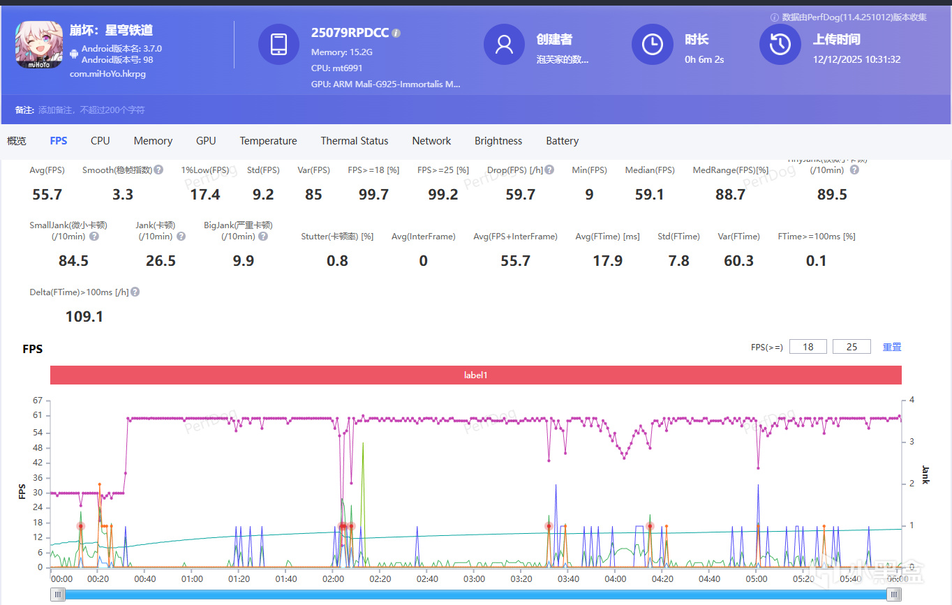Click the duration clock icon
The image size is (952, 605).
coord(652,45)
